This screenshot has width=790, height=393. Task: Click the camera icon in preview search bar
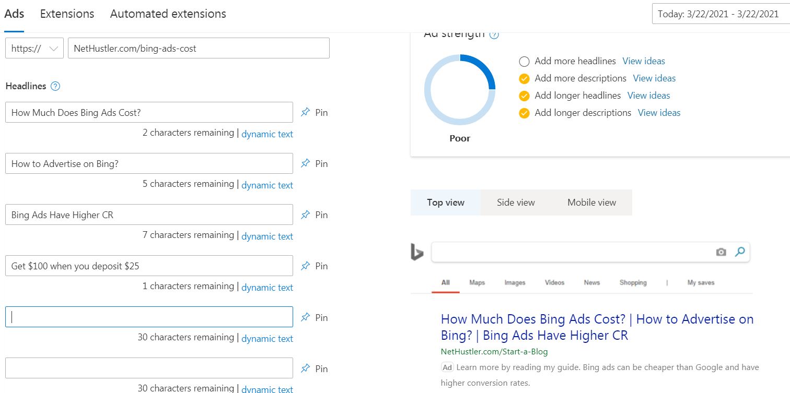(x=721, y=252)
